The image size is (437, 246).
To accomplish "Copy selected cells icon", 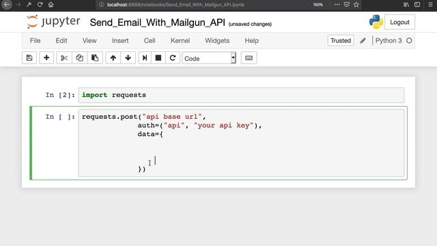I will click(79, 58).
